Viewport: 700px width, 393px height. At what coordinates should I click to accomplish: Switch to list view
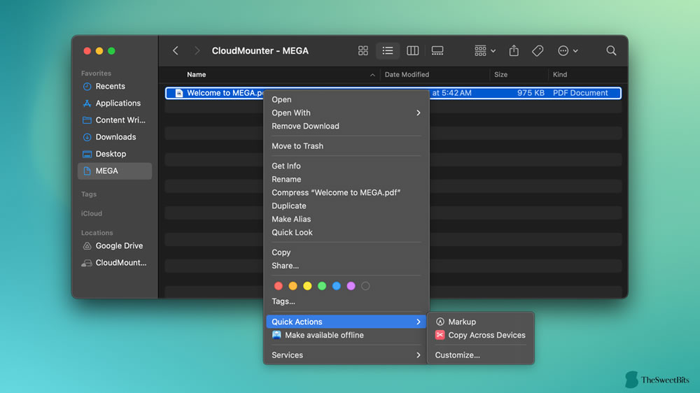click(388, 51)
